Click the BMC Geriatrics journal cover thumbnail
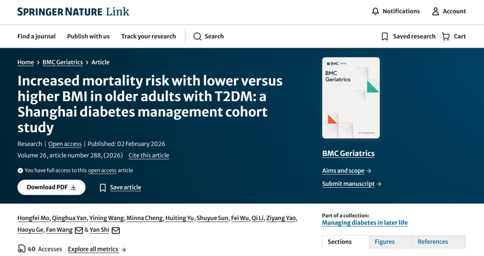Image resolution: width=484 pixels, height=256 pixels. click(351, 97)
